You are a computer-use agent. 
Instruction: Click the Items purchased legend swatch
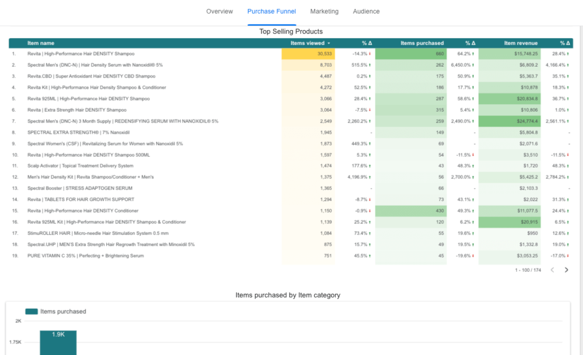[32, 312]
